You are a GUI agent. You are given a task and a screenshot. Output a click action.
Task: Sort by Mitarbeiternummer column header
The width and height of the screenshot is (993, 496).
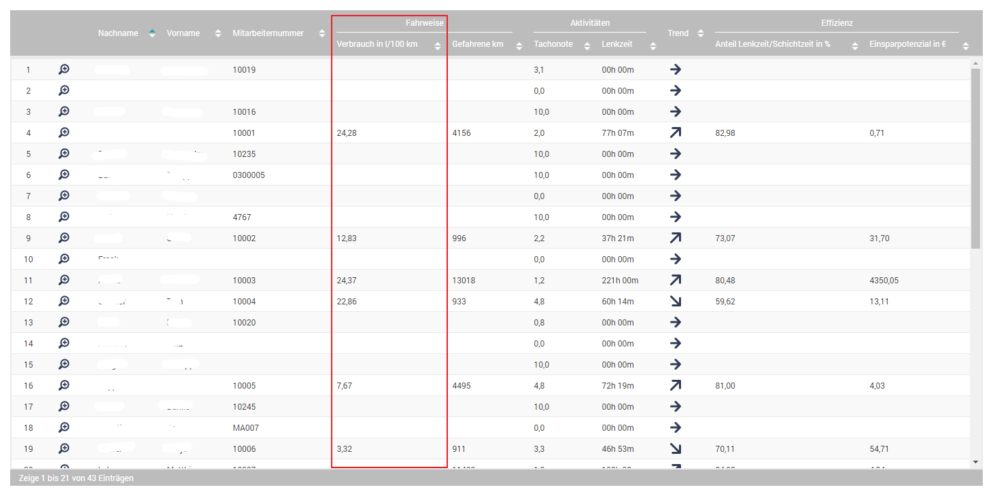(268, 33)
